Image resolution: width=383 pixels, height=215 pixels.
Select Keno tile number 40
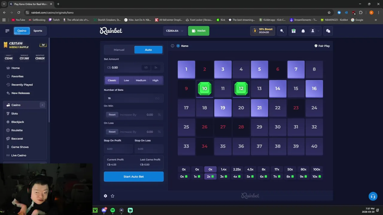[314, 146]
